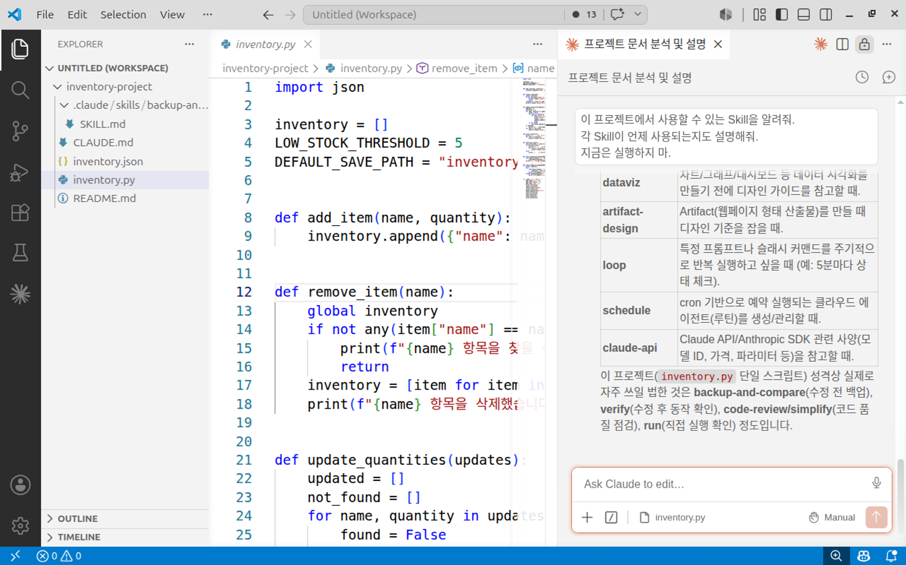Viewport: 906px width, 565px height.
Task: Open the Edit menu
Action: click(x=77, y=14)
